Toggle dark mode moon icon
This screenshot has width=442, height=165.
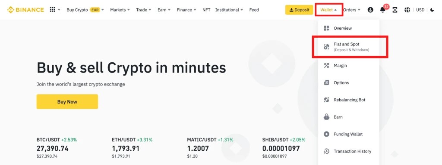pos(433,10)
